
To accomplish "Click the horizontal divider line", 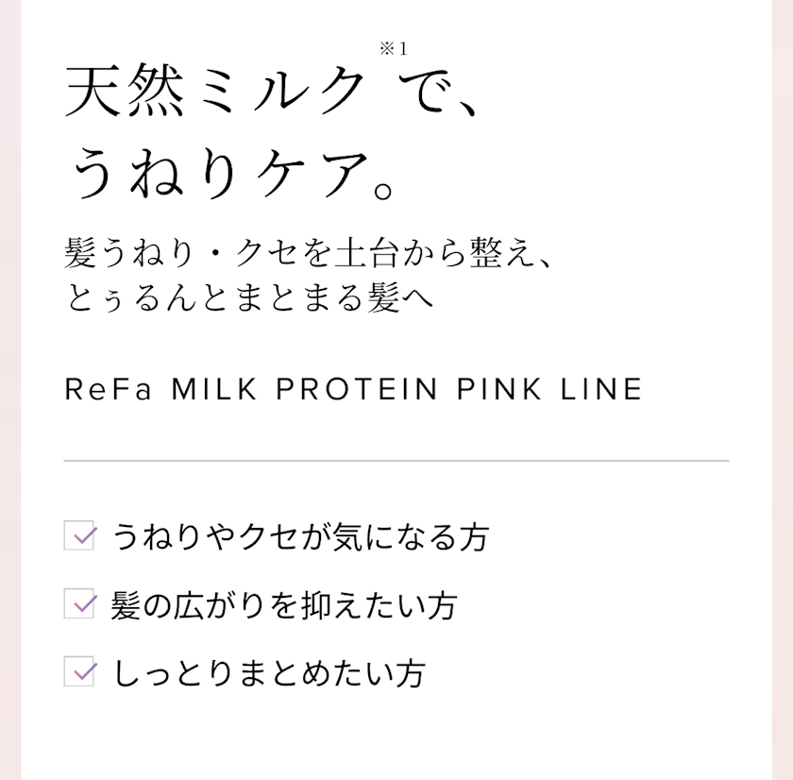I will coord(396,461).
